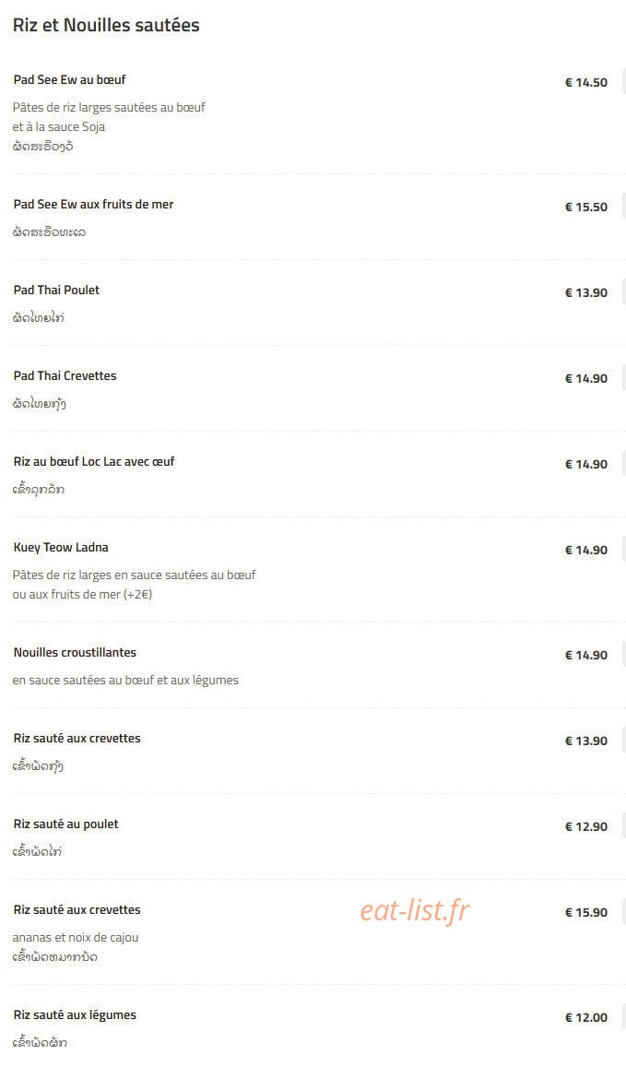Click the ananas et noix de cajou description
Viewport: 626px width, 1067px height.
76,937
